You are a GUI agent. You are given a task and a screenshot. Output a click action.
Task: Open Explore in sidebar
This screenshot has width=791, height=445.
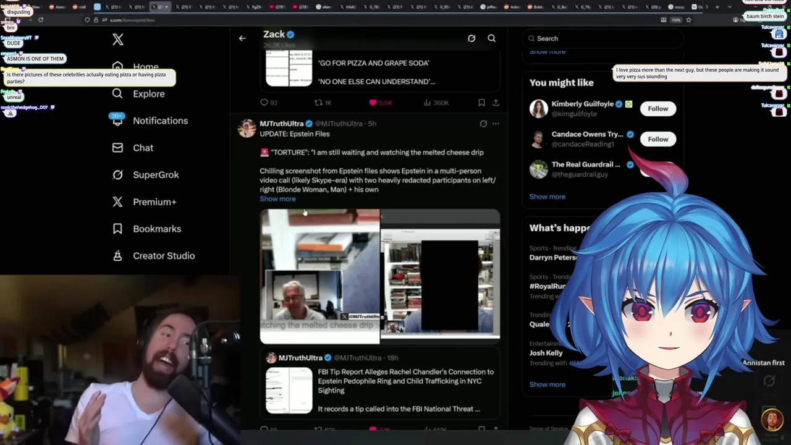click(x=149, y=94)
